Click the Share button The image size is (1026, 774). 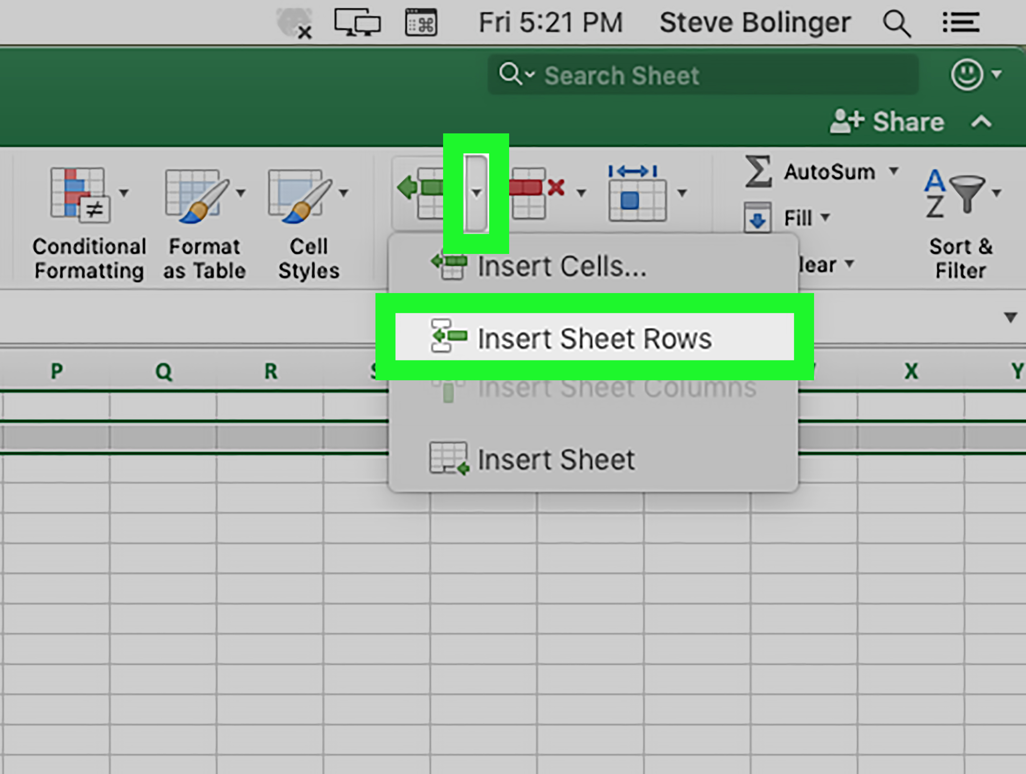(886, 122)
